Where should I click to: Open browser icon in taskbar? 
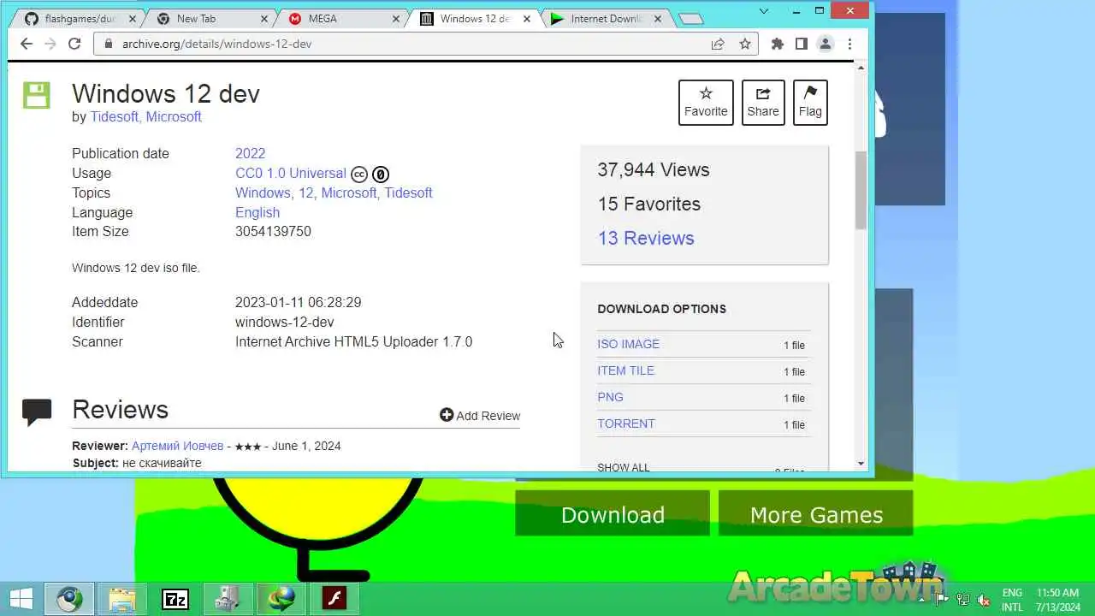click(x=69, y=599)
